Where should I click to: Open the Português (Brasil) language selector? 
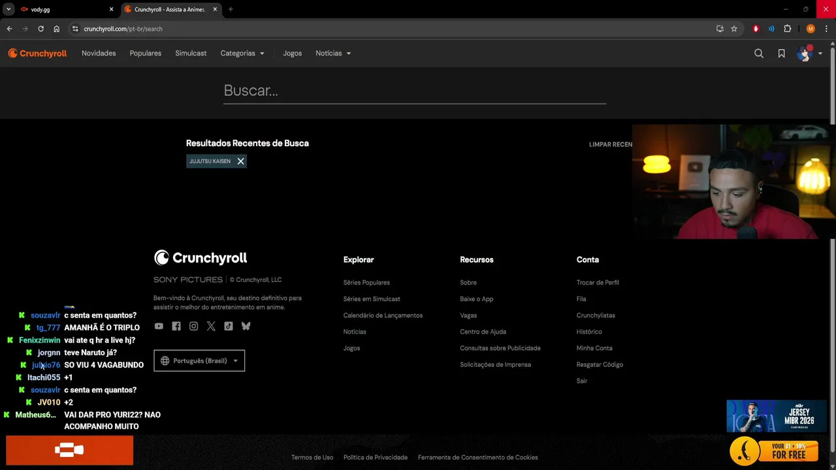[199, 361]
